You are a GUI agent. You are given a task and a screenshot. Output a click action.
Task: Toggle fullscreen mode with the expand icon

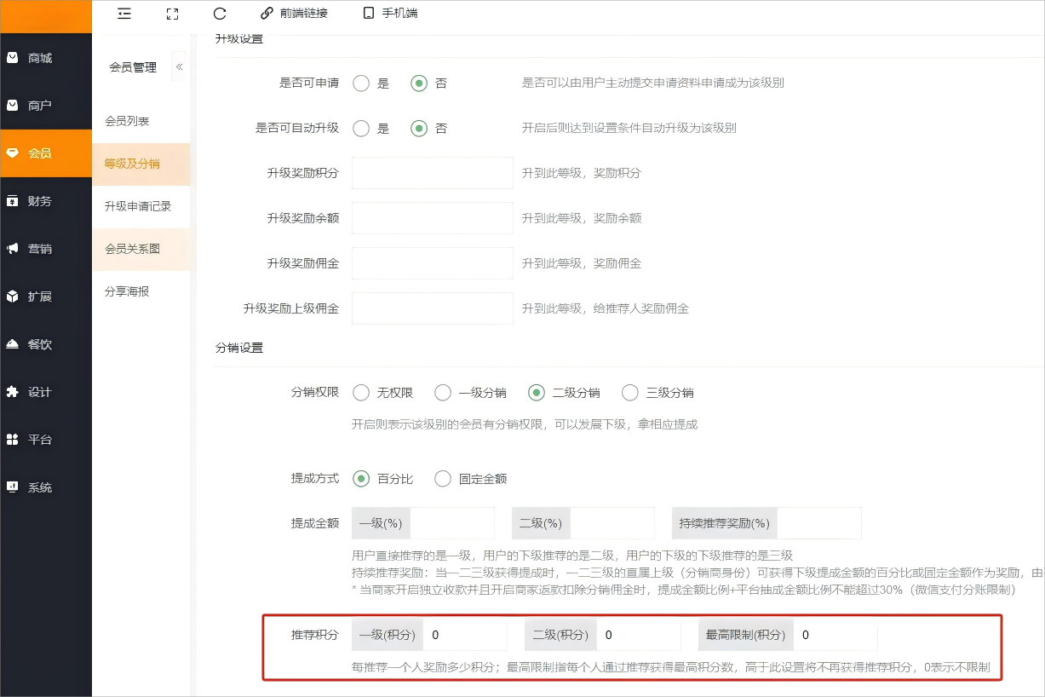(x=172, y=14)
